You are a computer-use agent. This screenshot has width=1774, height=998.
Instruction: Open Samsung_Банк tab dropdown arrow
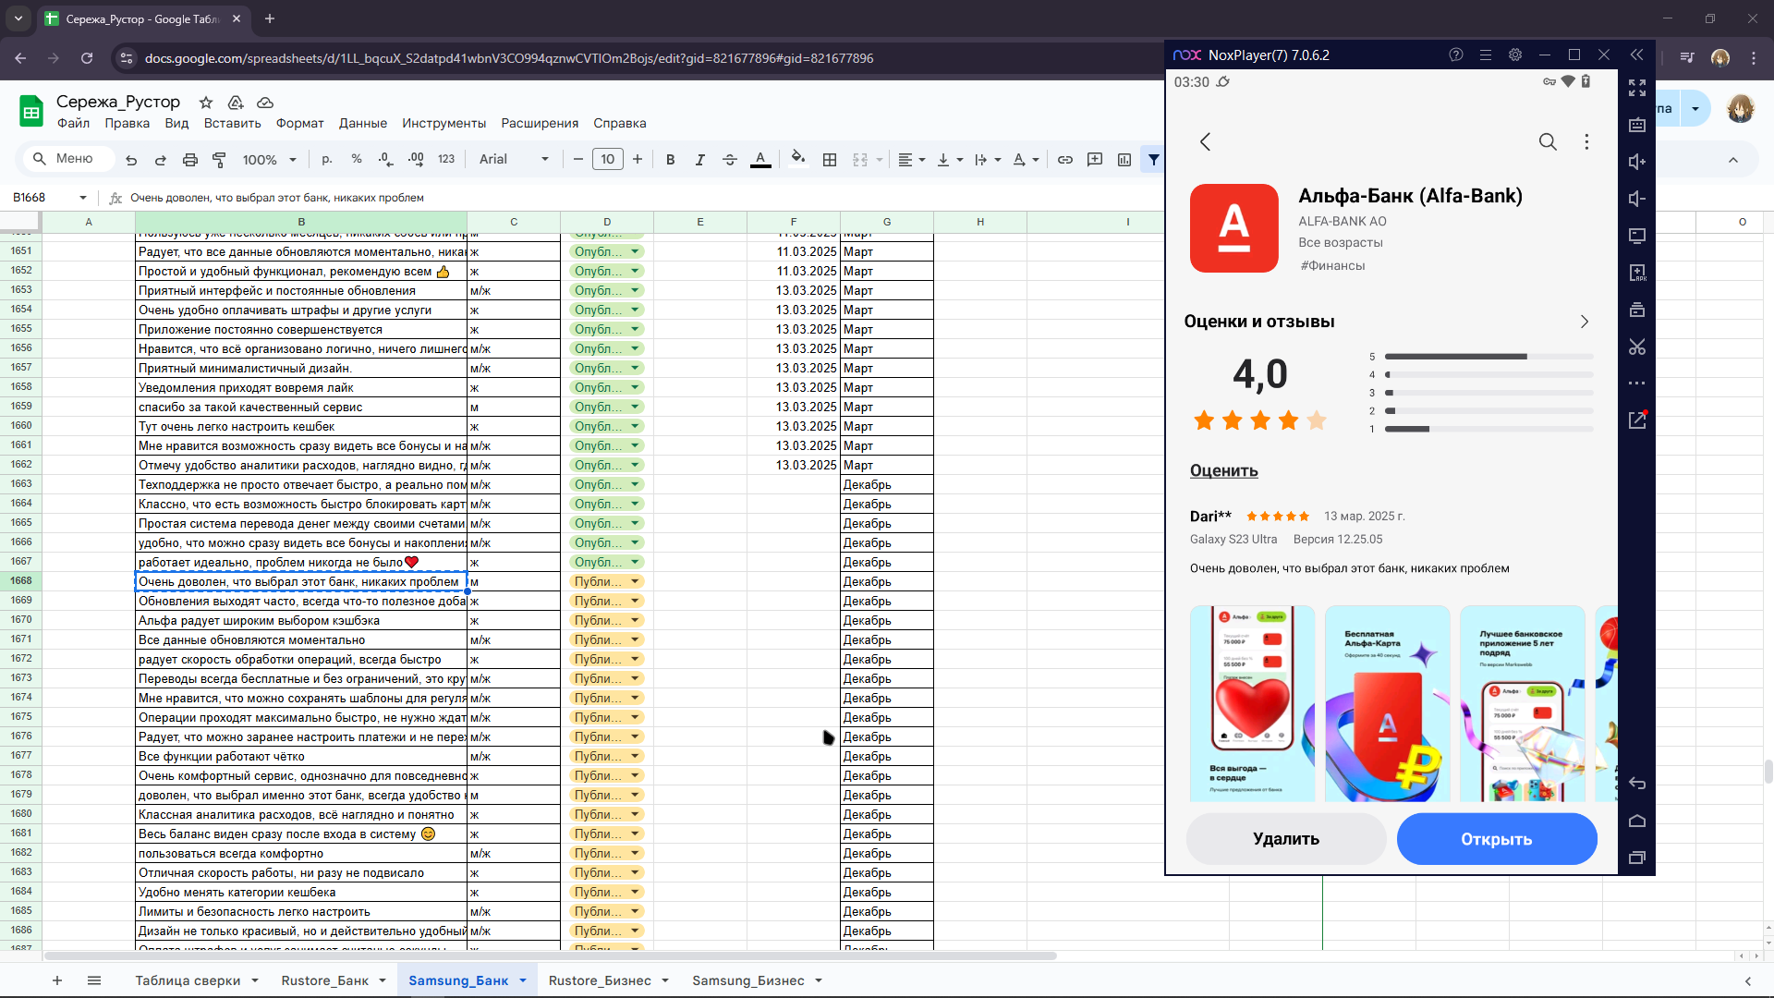[x=523, y=980]
